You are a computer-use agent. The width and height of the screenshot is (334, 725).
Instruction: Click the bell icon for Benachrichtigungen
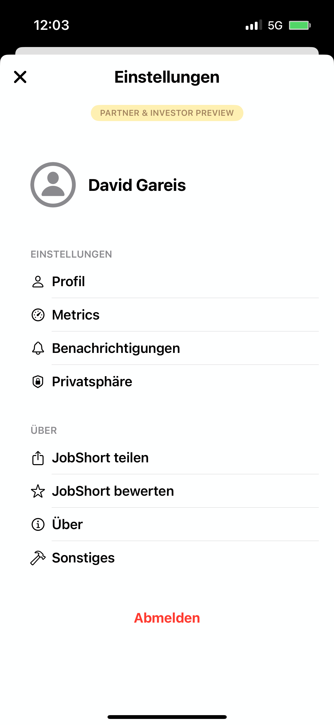[38, 348]
